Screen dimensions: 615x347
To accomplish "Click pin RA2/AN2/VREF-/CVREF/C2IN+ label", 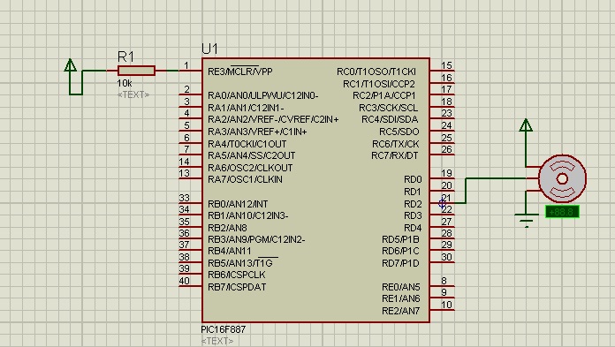I will (273, 119).
